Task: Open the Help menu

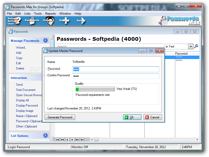Action: pos(78,14)
